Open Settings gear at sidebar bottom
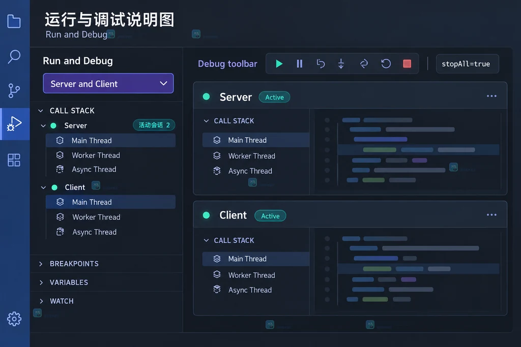 [x=14, y=319]
